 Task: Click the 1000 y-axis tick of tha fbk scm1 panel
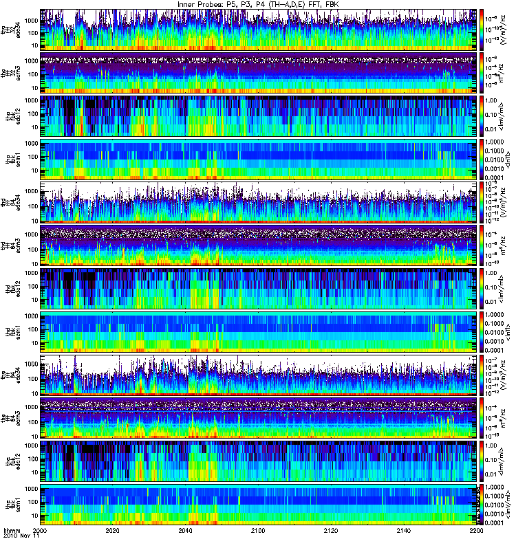pyautogui.click(x=31, y=144)
